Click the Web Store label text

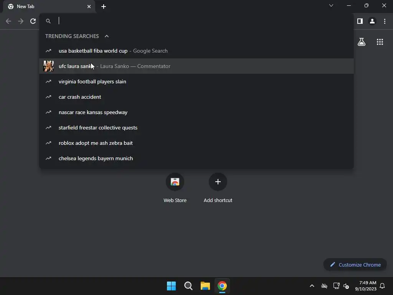tap(175, 200)
